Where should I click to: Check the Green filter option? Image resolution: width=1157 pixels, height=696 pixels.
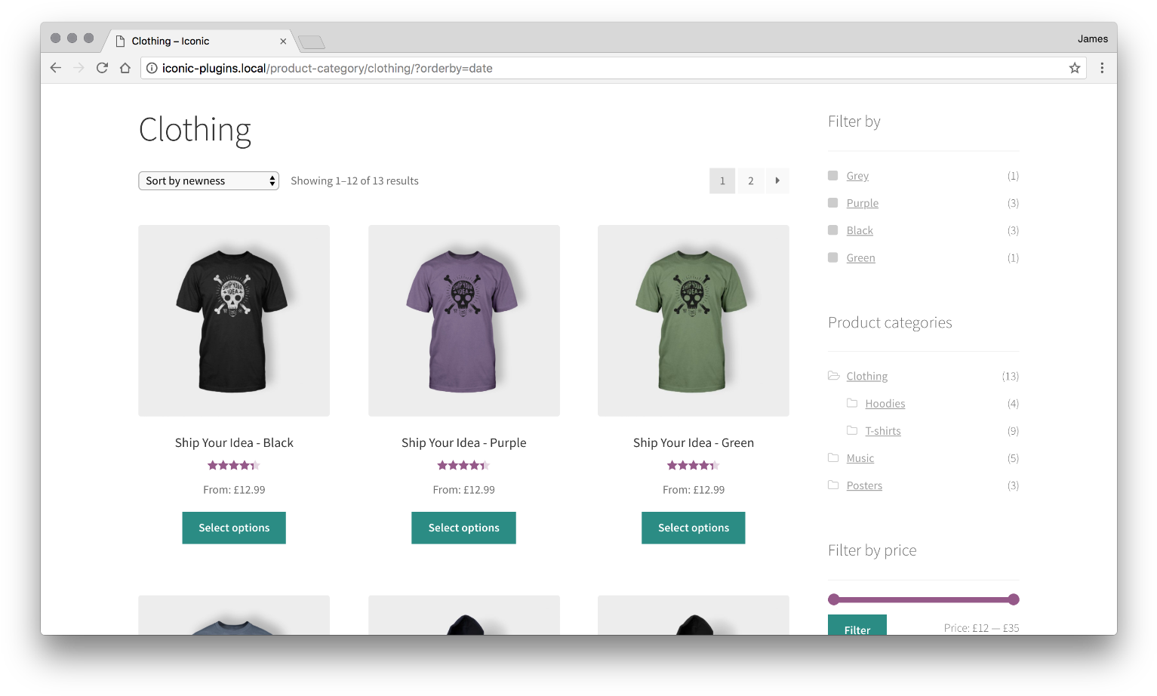pyautogui.click(x=832, y=257)
